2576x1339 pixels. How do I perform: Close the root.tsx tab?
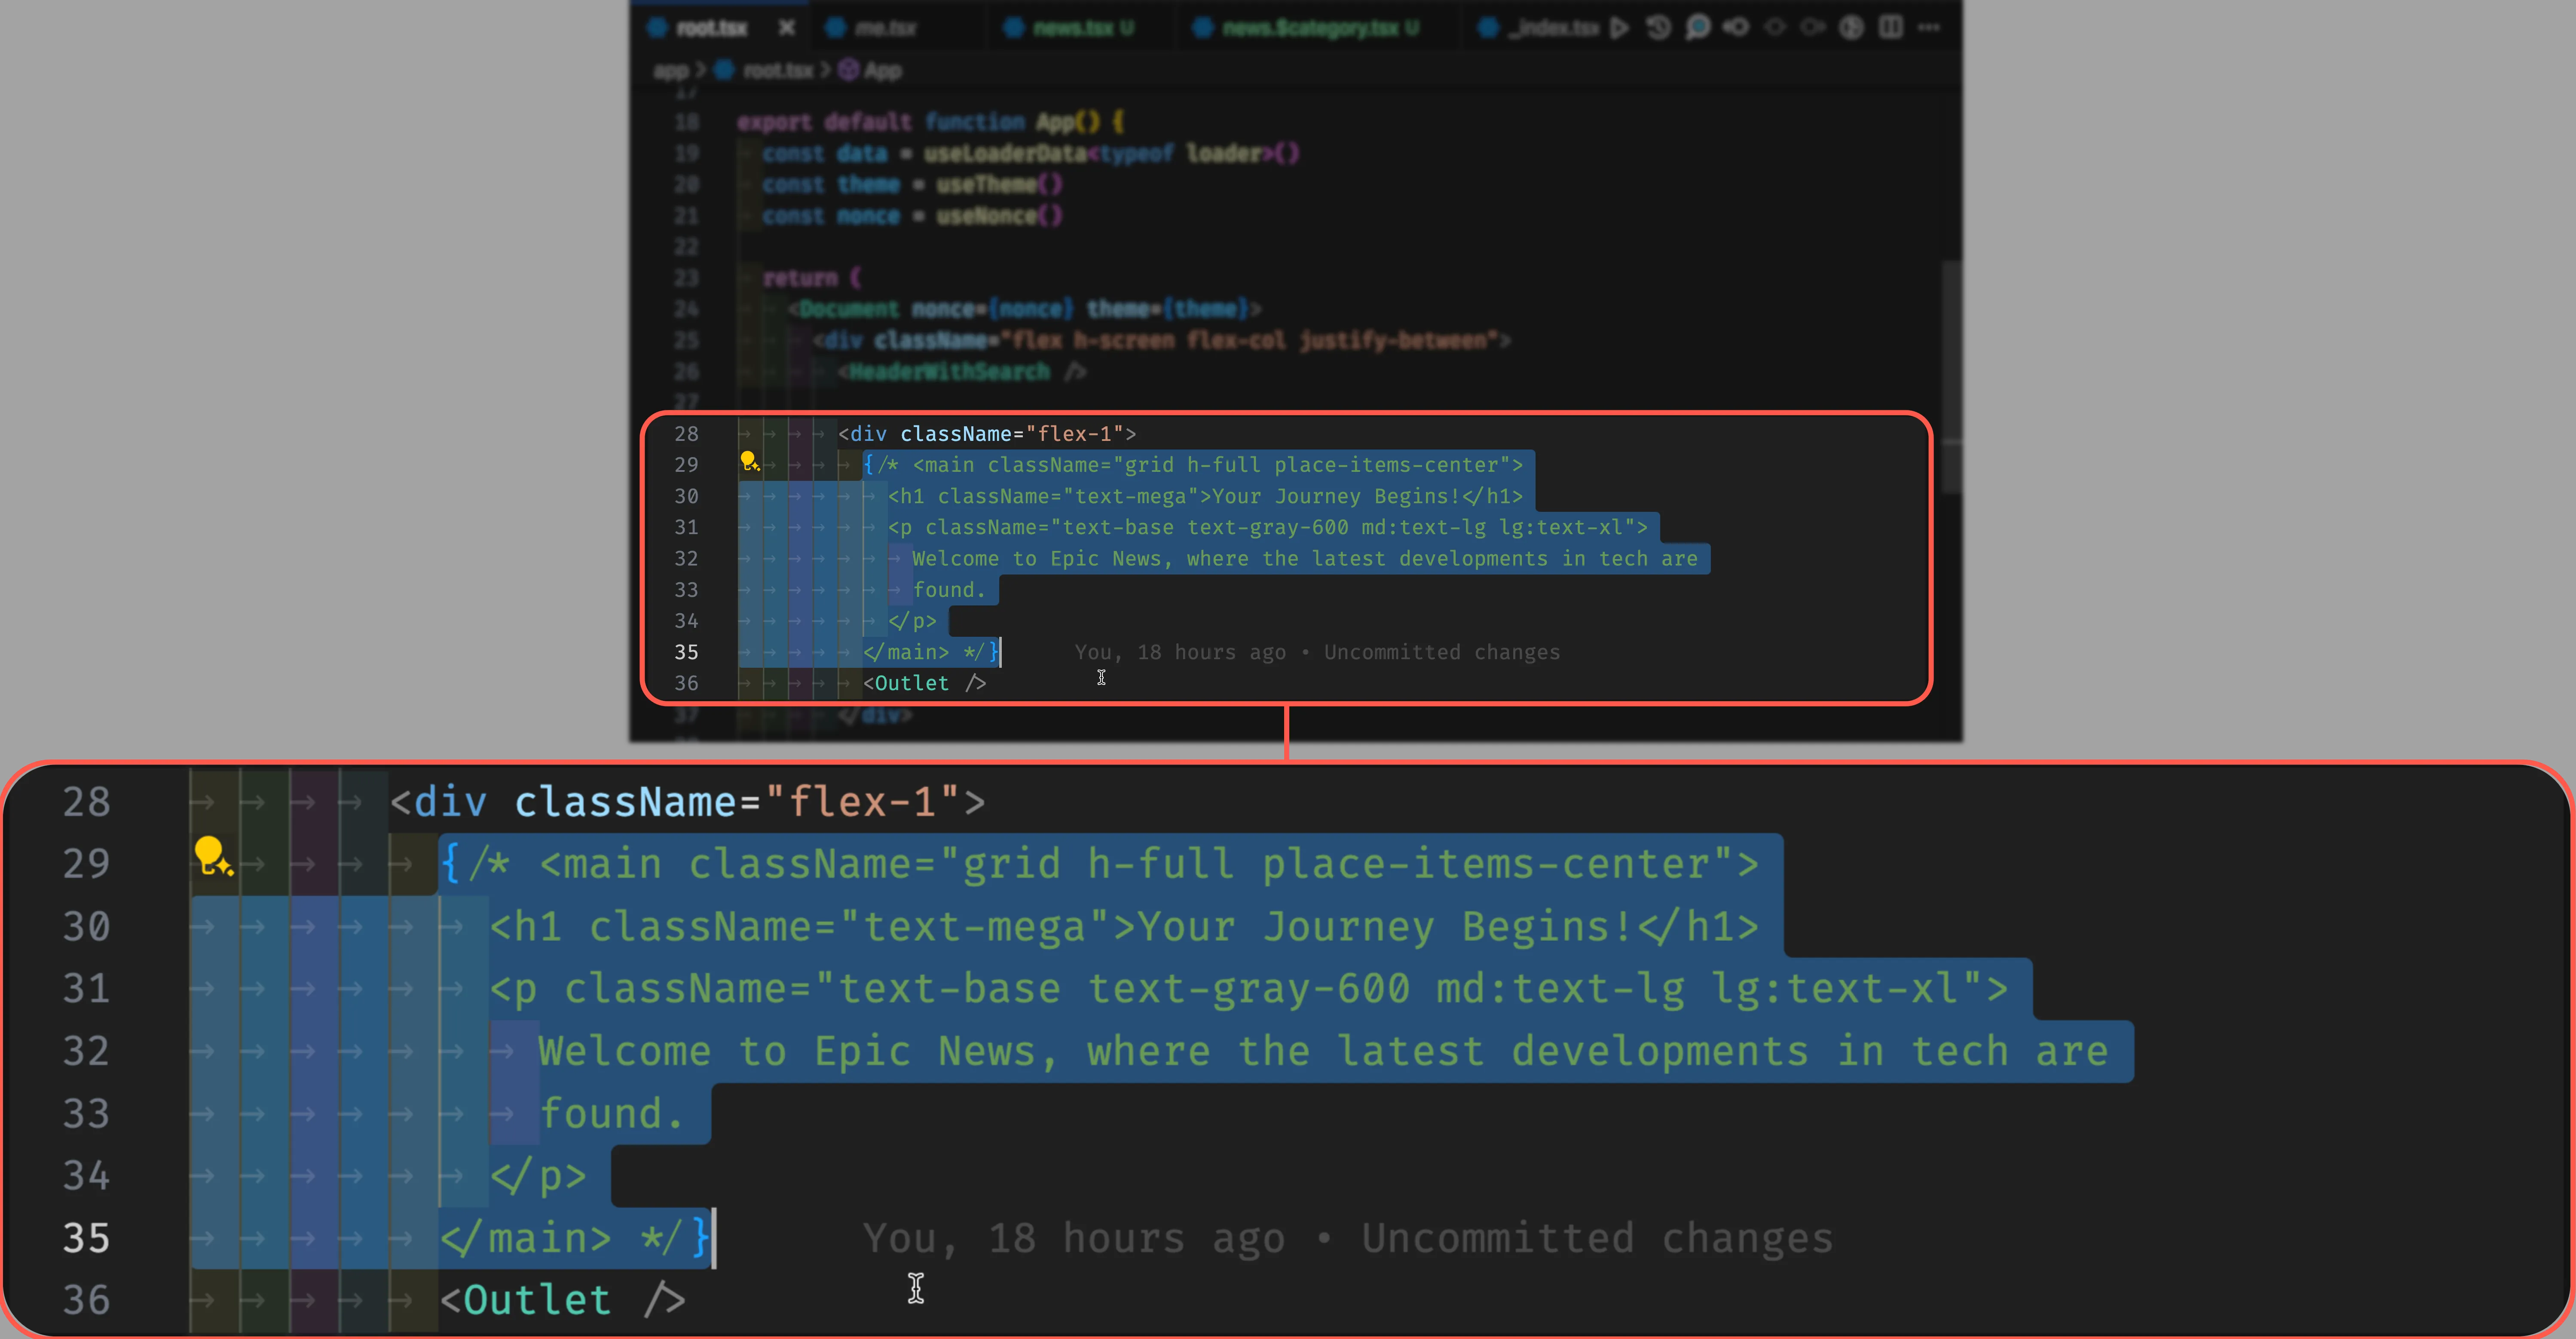(x=787, y=27)
